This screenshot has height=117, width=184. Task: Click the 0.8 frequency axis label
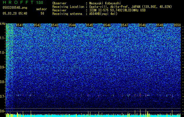(x=3, y=82)
